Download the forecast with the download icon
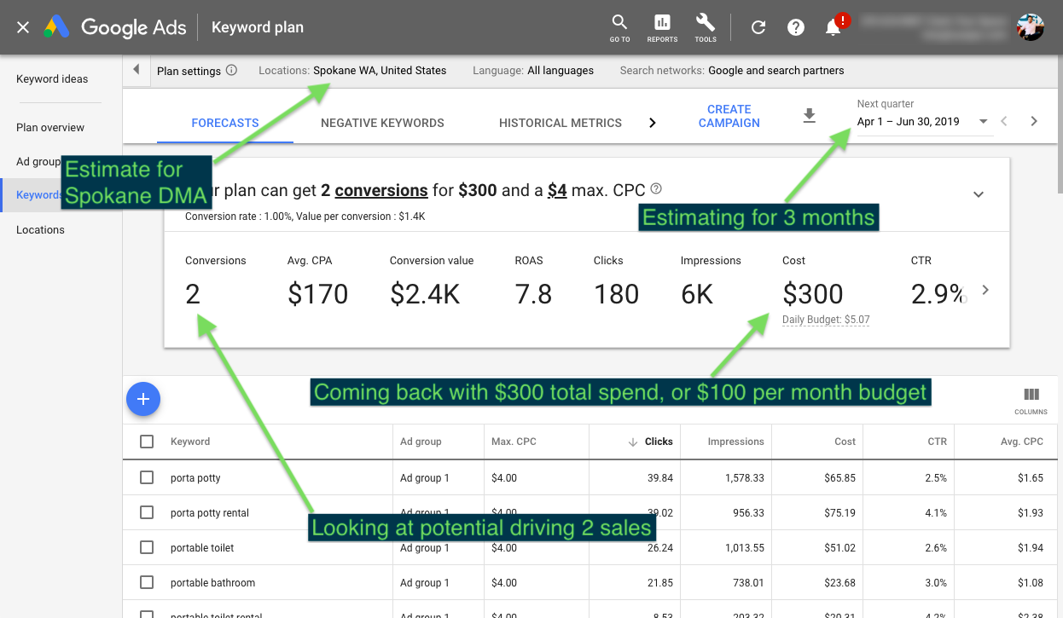 tap(810, 116)
